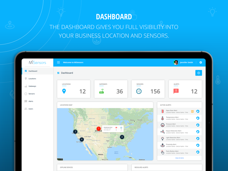Click the Pressure Alert gauge icon
The height and width of the screenshot is (171, 228).
(x=162, y=125)
